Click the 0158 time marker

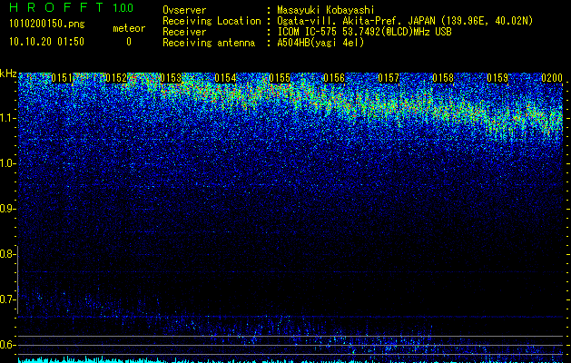443,78
